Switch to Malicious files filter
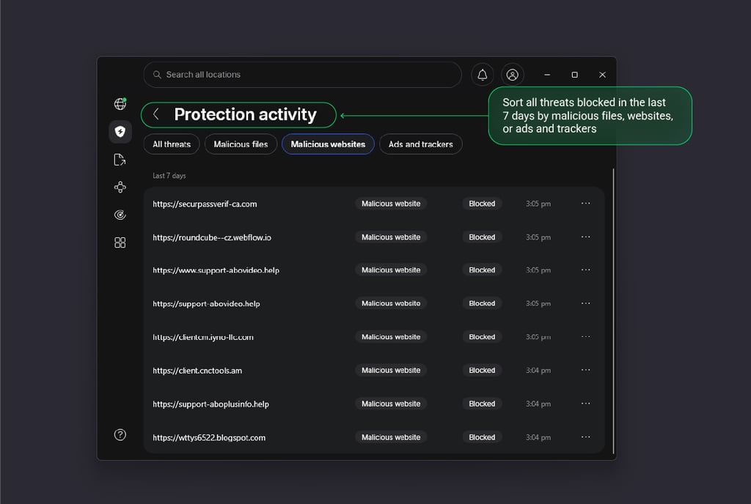Image resolution: width=751 pixels, height=504 pixels. tap(241, 144)
